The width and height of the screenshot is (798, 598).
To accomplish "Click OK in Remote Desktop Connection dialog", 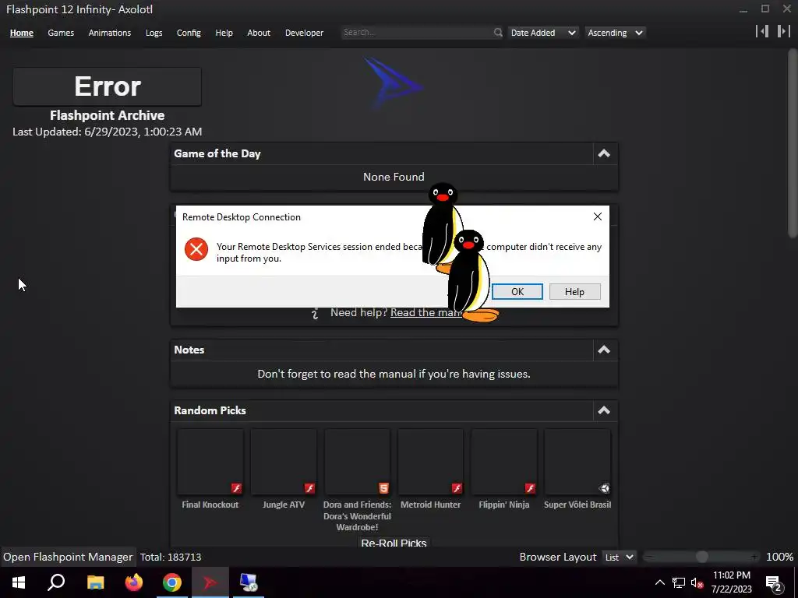I will point(517,291).
